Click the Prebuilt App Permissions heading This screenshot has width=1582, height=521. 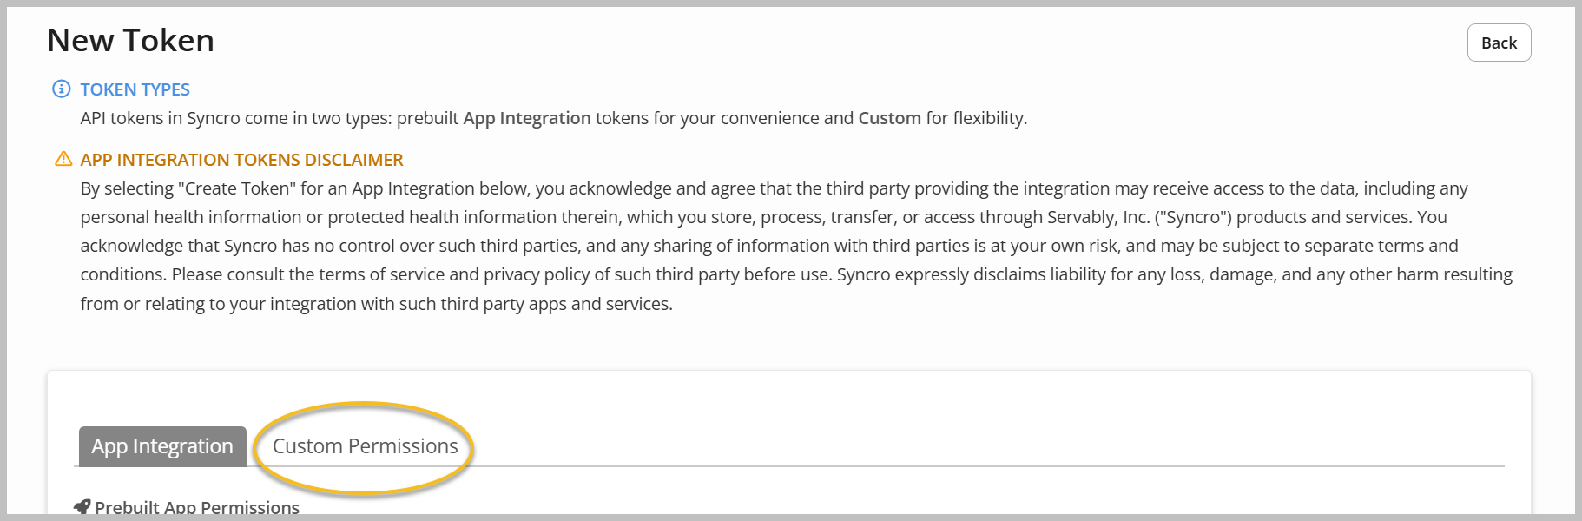point(197,507)
